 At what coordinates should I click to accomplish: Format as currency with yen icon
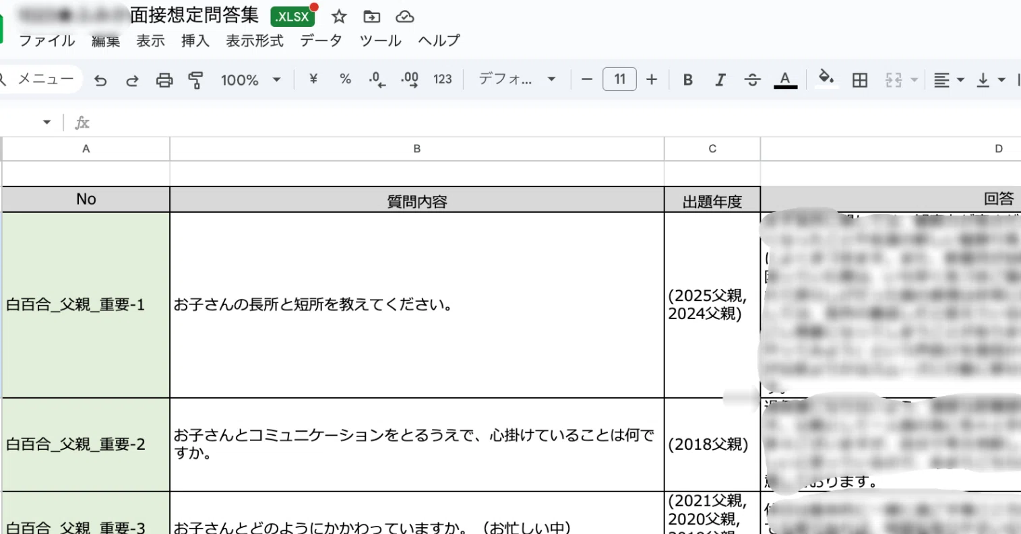(313, 79)
